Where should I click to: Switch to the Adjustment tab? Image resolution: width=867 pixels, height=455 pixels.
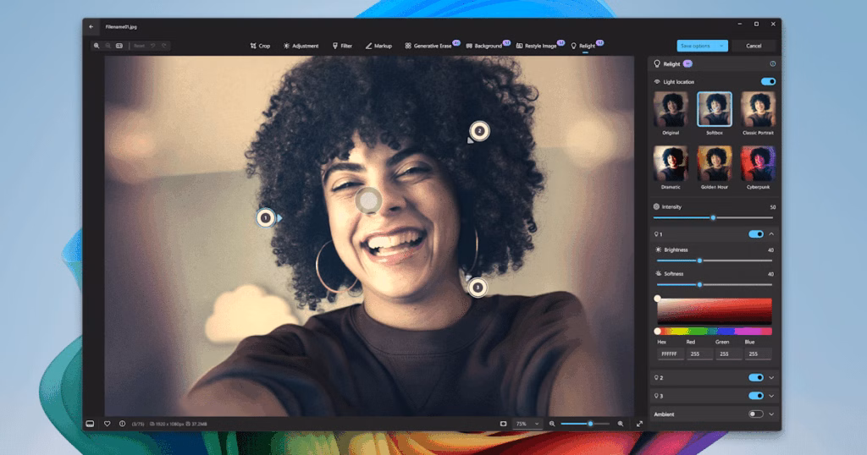pos(301,46)
